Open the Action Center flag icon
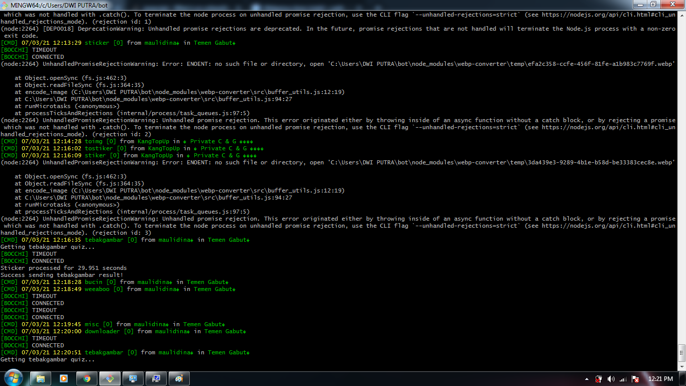 point(635,379)
